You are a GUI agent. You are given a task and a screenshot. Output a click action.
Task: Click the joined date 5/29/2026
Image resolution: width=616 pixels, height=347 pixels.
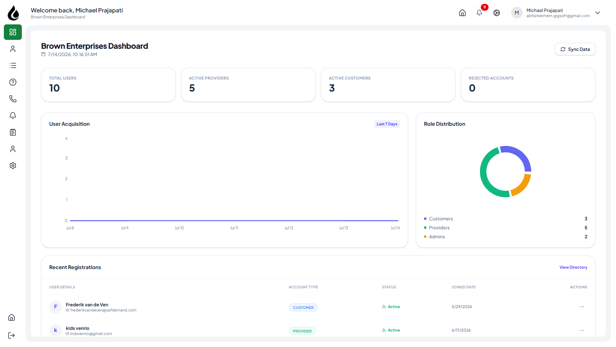tap(462, 307)
